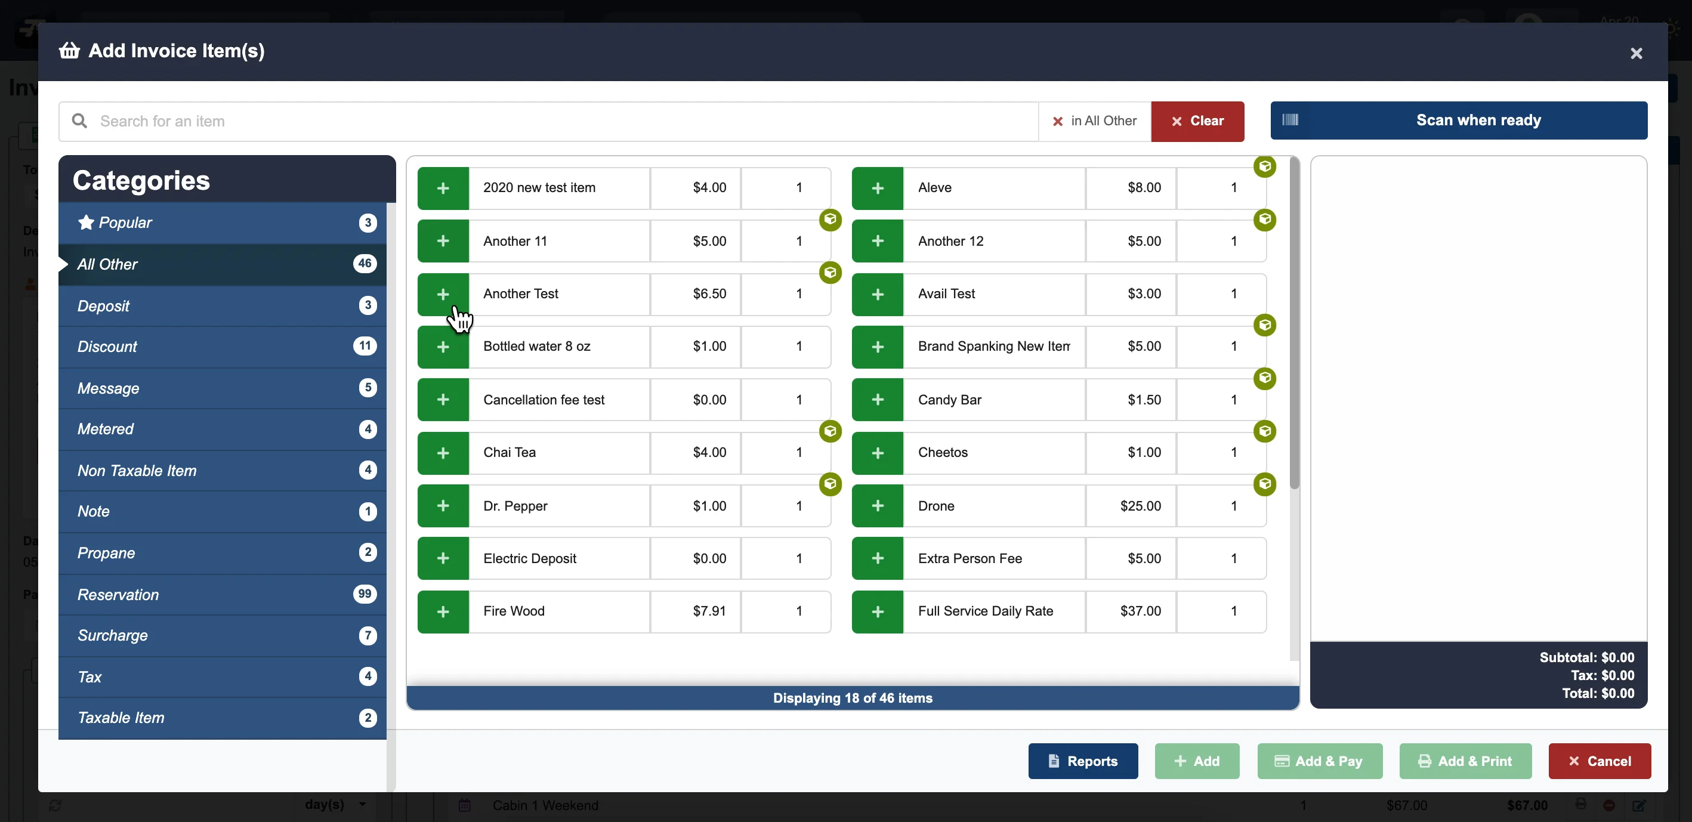This screenshot has height=822, width=1692.
Task: Click the calendar icon beside Cabin 1 Weekend
Action: coord(465,805)
